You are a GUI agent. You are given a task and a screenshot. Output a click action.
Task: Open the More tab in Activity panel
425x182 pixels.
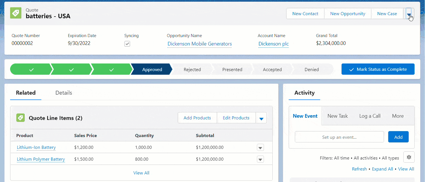click(x=397, y=116)
